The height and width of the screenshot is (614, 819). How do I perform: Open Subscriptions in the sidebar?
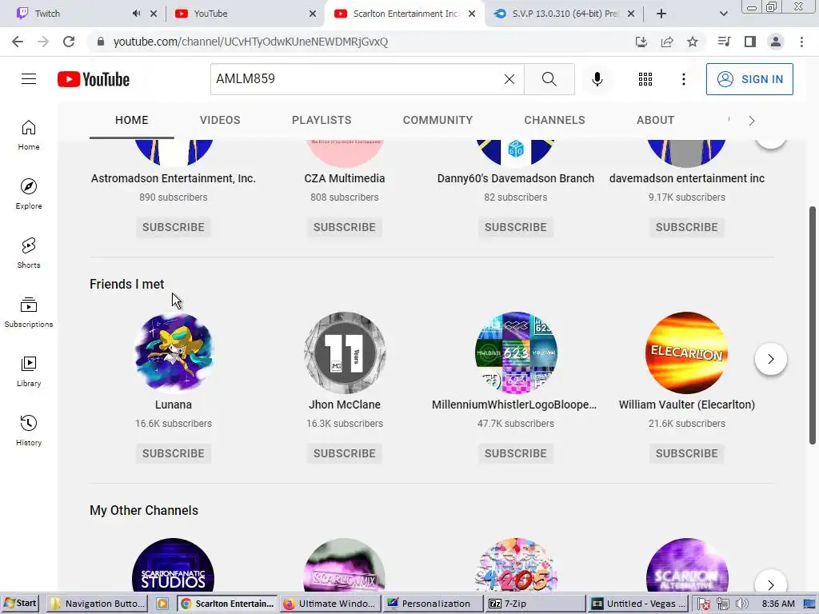point(29,313)
